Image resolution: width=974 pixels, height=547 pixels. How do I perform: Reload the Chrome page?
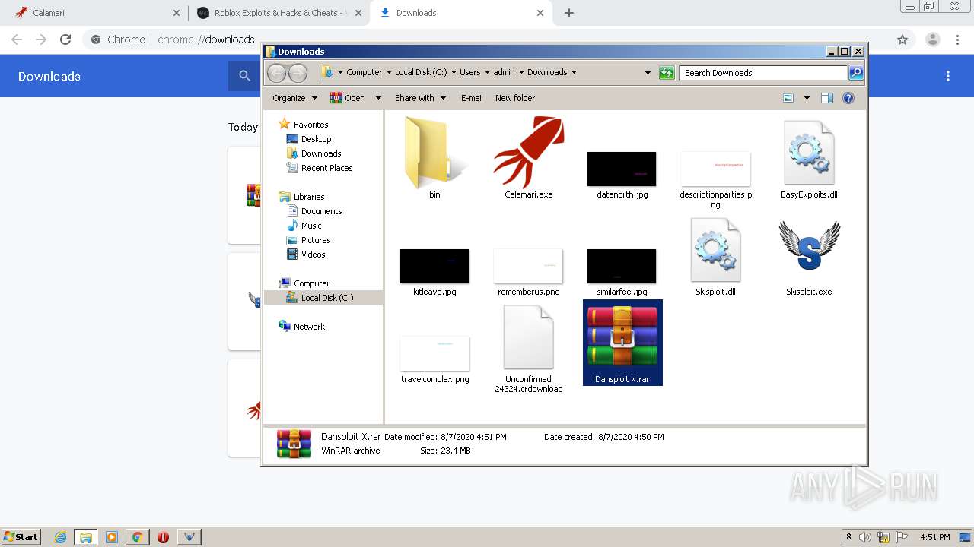[x=65, y=40]
